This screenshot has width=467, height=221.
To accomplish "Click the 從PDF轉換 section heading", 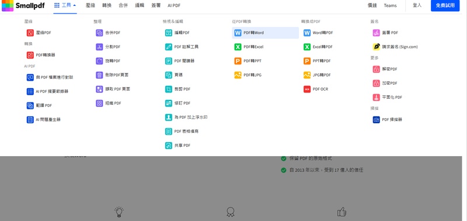I will [x=242, y=22].
